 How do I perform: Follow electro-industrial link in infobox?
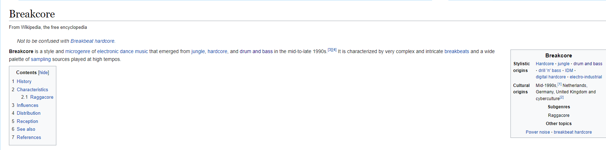pyautogui.click(x=586, y=77)
